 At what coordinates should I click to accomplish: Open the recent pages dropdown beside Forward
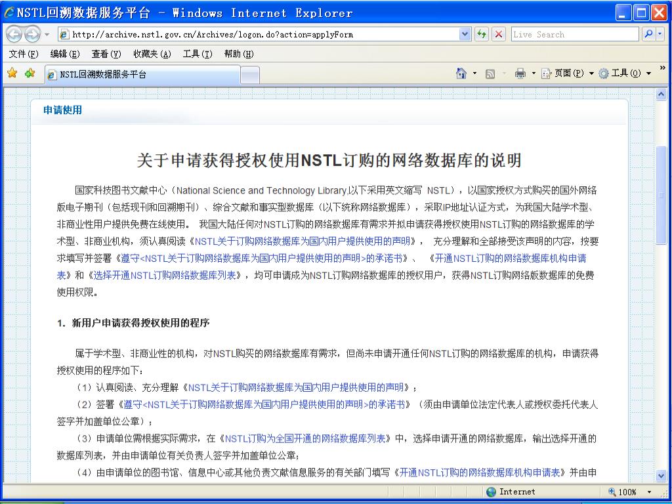[47, 34]
